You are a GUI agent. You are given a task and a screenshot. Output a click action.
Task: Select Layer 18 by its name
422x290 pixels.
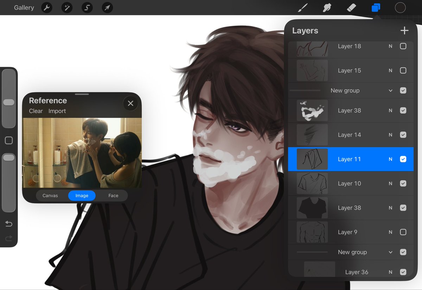tap(349, 46)
